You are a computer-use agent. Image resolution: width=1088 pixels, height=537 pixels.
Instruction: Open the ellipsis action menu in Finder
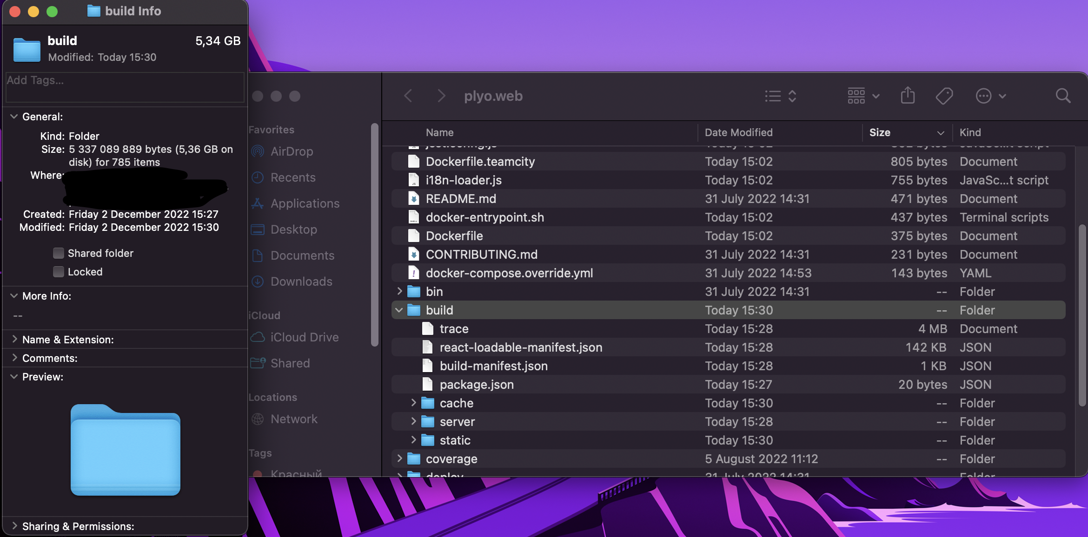[990, 96]
